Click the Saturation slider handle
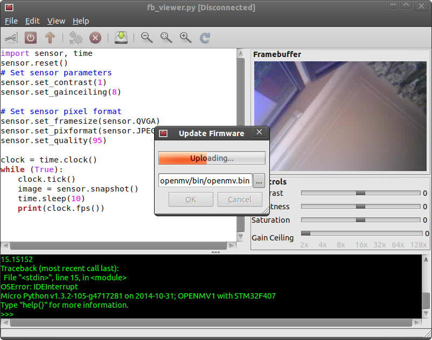This screenshot has height=340, width=432. [360, 219]
